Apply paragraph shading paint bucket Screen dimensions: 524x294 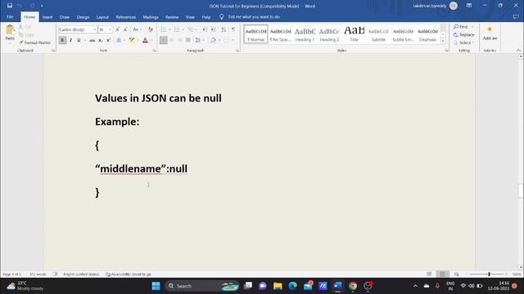(x=213, y=40)
